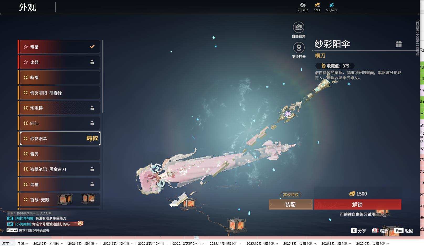Click the 收藏值: 375 collection value badge
424x246 pixels.
pos(335,66)
